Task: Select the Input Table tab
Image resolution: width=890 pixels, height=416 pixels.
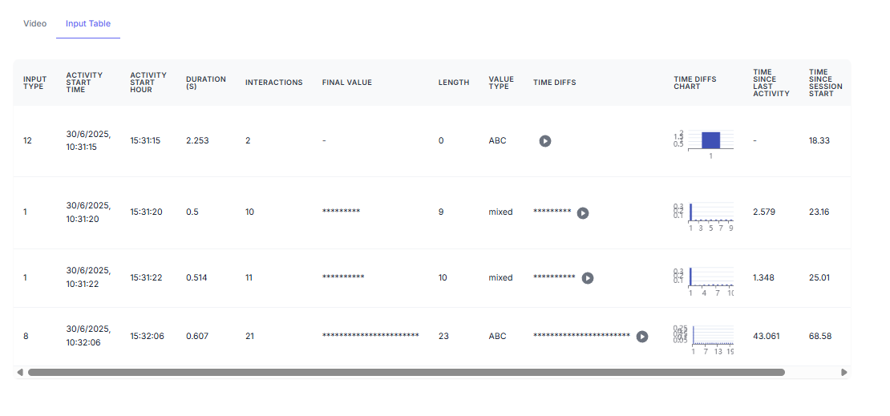Action: point(88,24)
